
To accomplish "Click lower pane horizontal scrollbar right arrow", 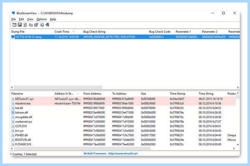I will (234, 149).
